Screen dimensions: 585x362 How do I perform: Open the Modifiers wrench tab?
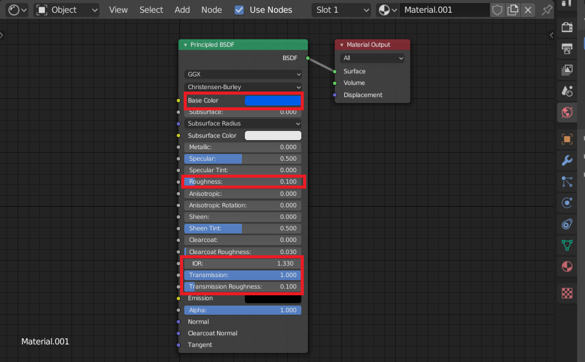pyautogui.click(x=567, y=161)
